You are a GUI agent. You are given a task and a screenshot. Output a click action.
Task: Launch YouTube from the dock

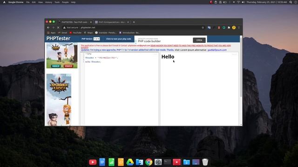point(93,162)
